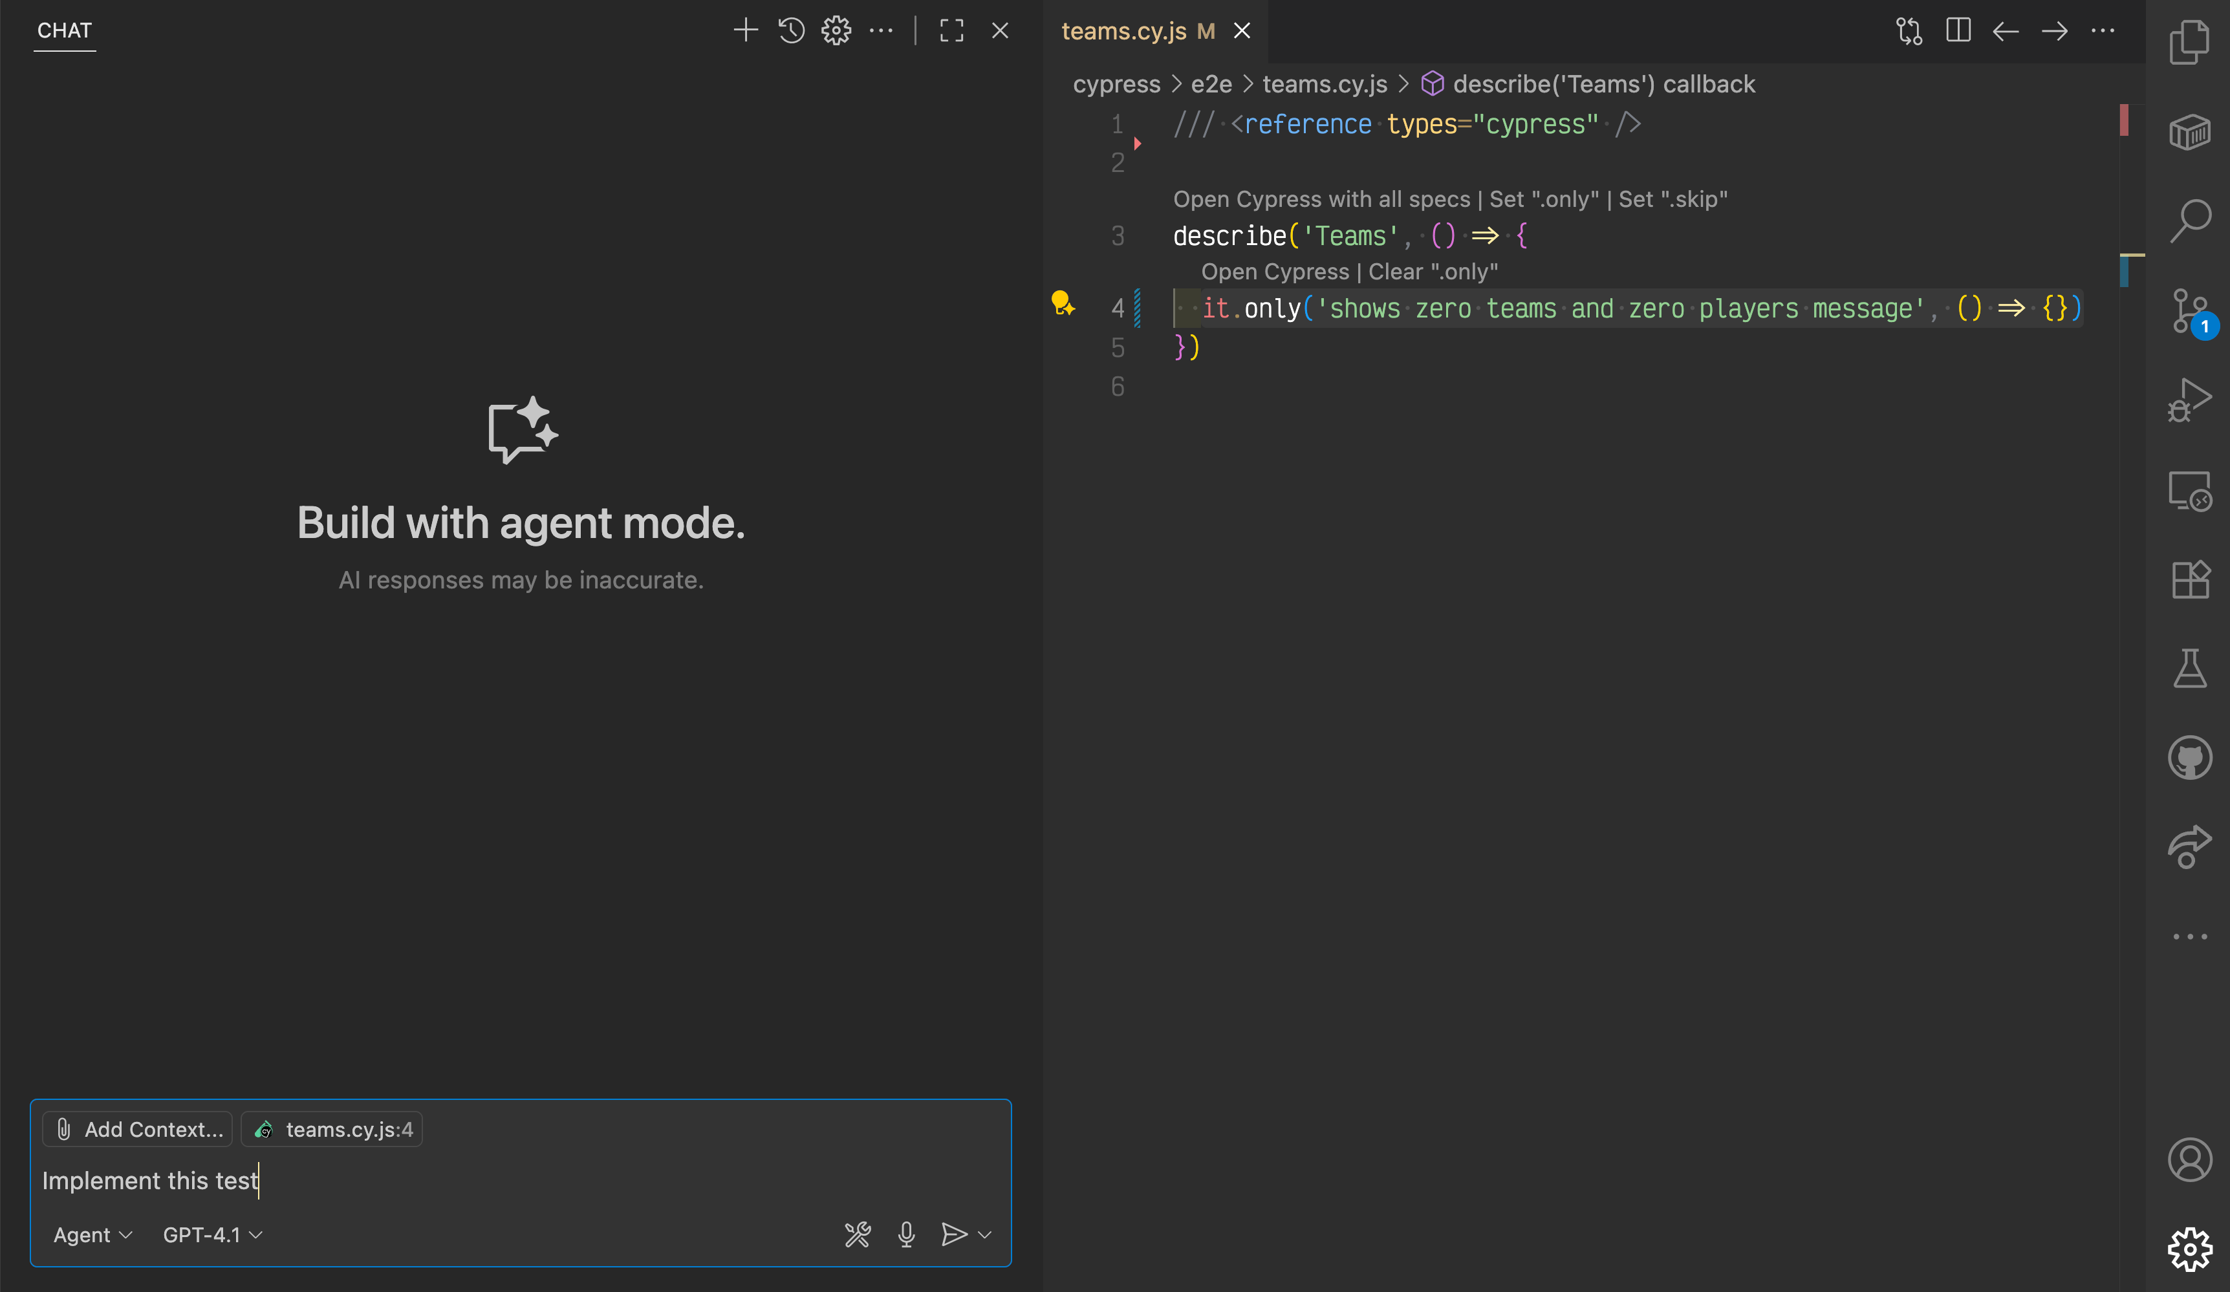Image resolution: width=2230 pixels, height=1292 pixels.
Task: Click line number 3 in gutter
Action: click(1118, 236)
